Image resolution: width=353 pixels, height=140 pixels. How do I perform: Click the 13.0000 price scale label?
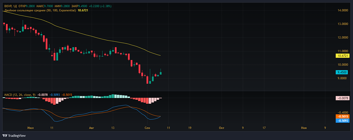click(342, 24)
